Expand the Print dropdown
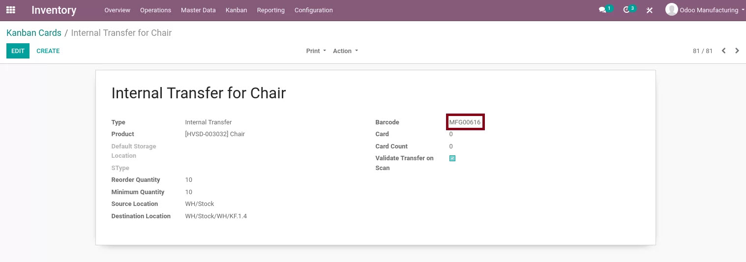The width and height of the screenshot is (746, 262). pyautogui.click(x=316, y=51)
